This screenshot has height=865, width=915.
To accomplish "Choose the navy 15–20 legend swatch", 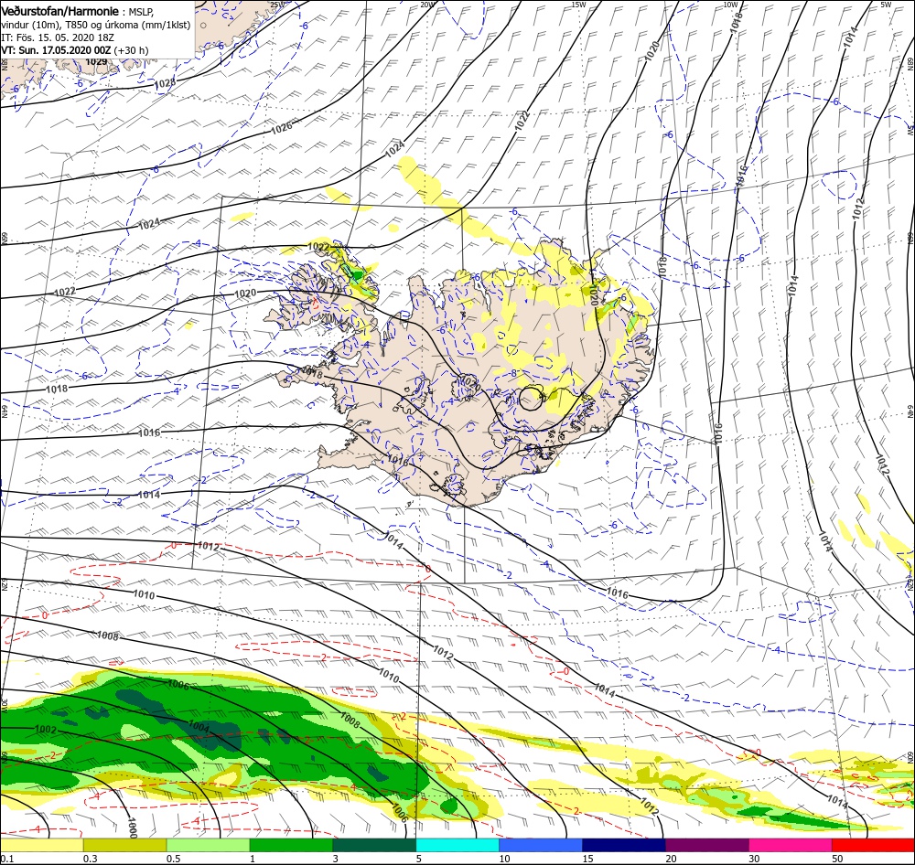I will (x=624, y=845).
